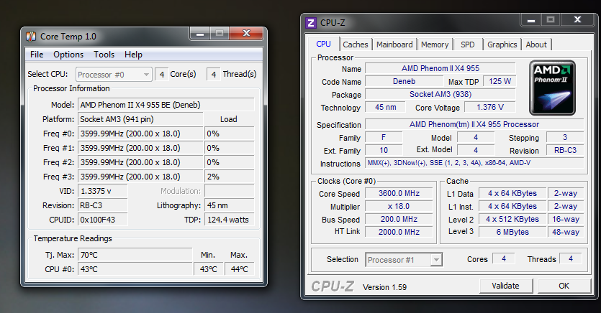Screen dimensions: 601x313
Task: Click the Core Temp thermometer title icon
Action: (31, 37)
